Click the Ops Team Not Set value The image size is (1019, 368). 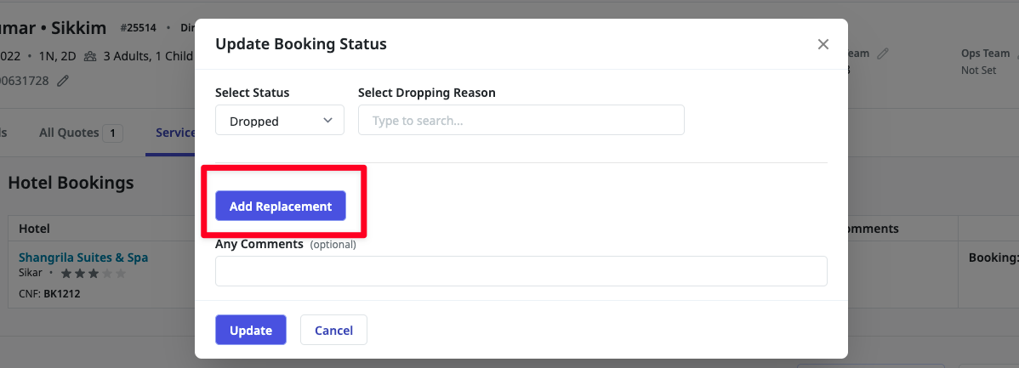pyautogui.click(x=978, y=71)
